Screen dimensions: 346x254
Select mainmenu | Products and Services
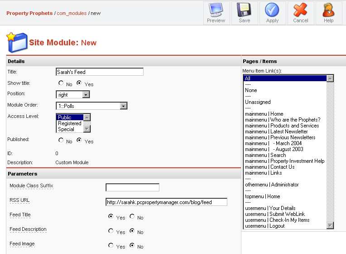[x=285, y=126]
